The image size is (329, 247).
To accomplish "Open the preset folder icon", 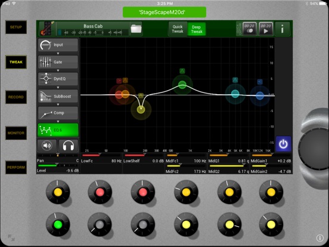I will click(136, 29).
